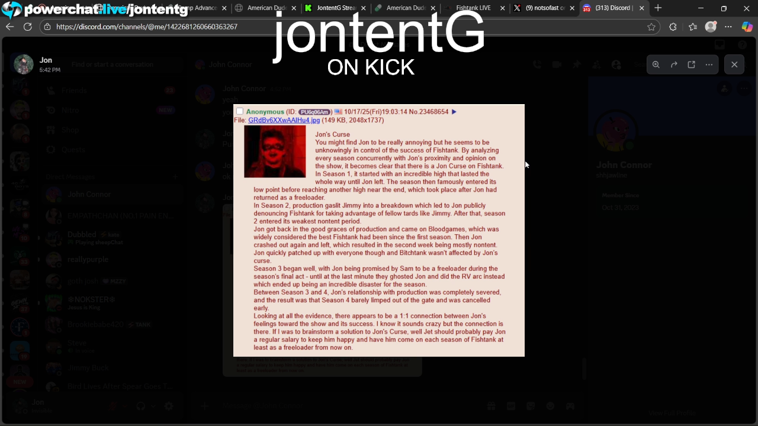Open the attachment plus button in message bar
The height and width of the screenshot is (426, 758).
tap(205, 406)
